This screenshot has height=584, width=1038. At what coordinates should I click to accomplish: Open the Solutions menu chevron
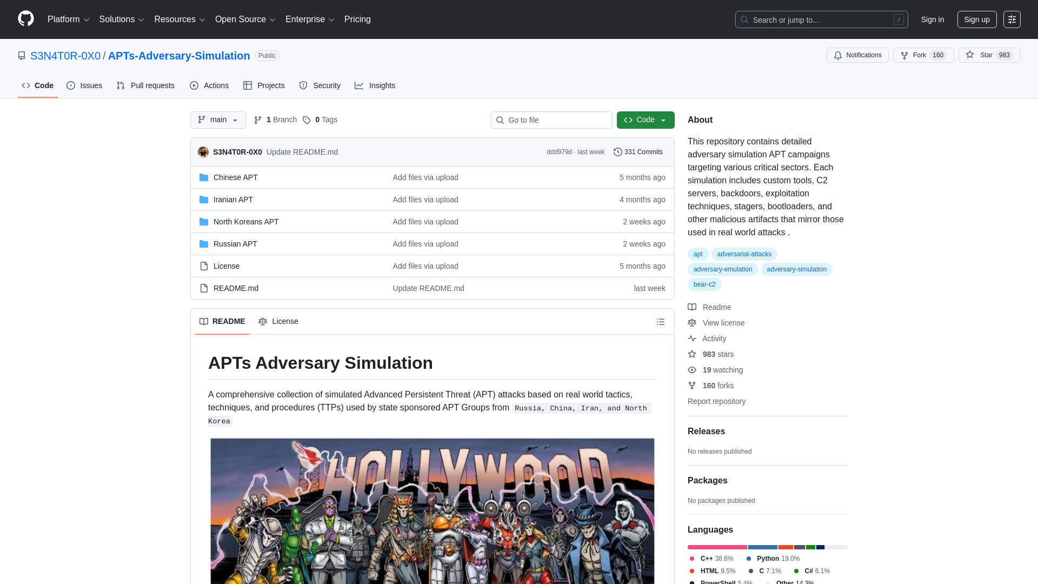[x=141, y=19]
